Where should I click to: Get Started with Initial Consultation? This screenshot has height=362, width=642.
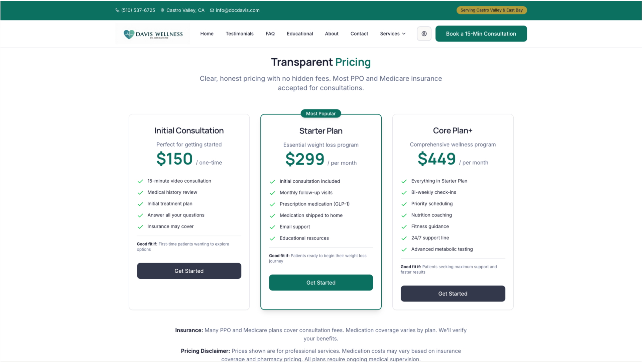189,271
